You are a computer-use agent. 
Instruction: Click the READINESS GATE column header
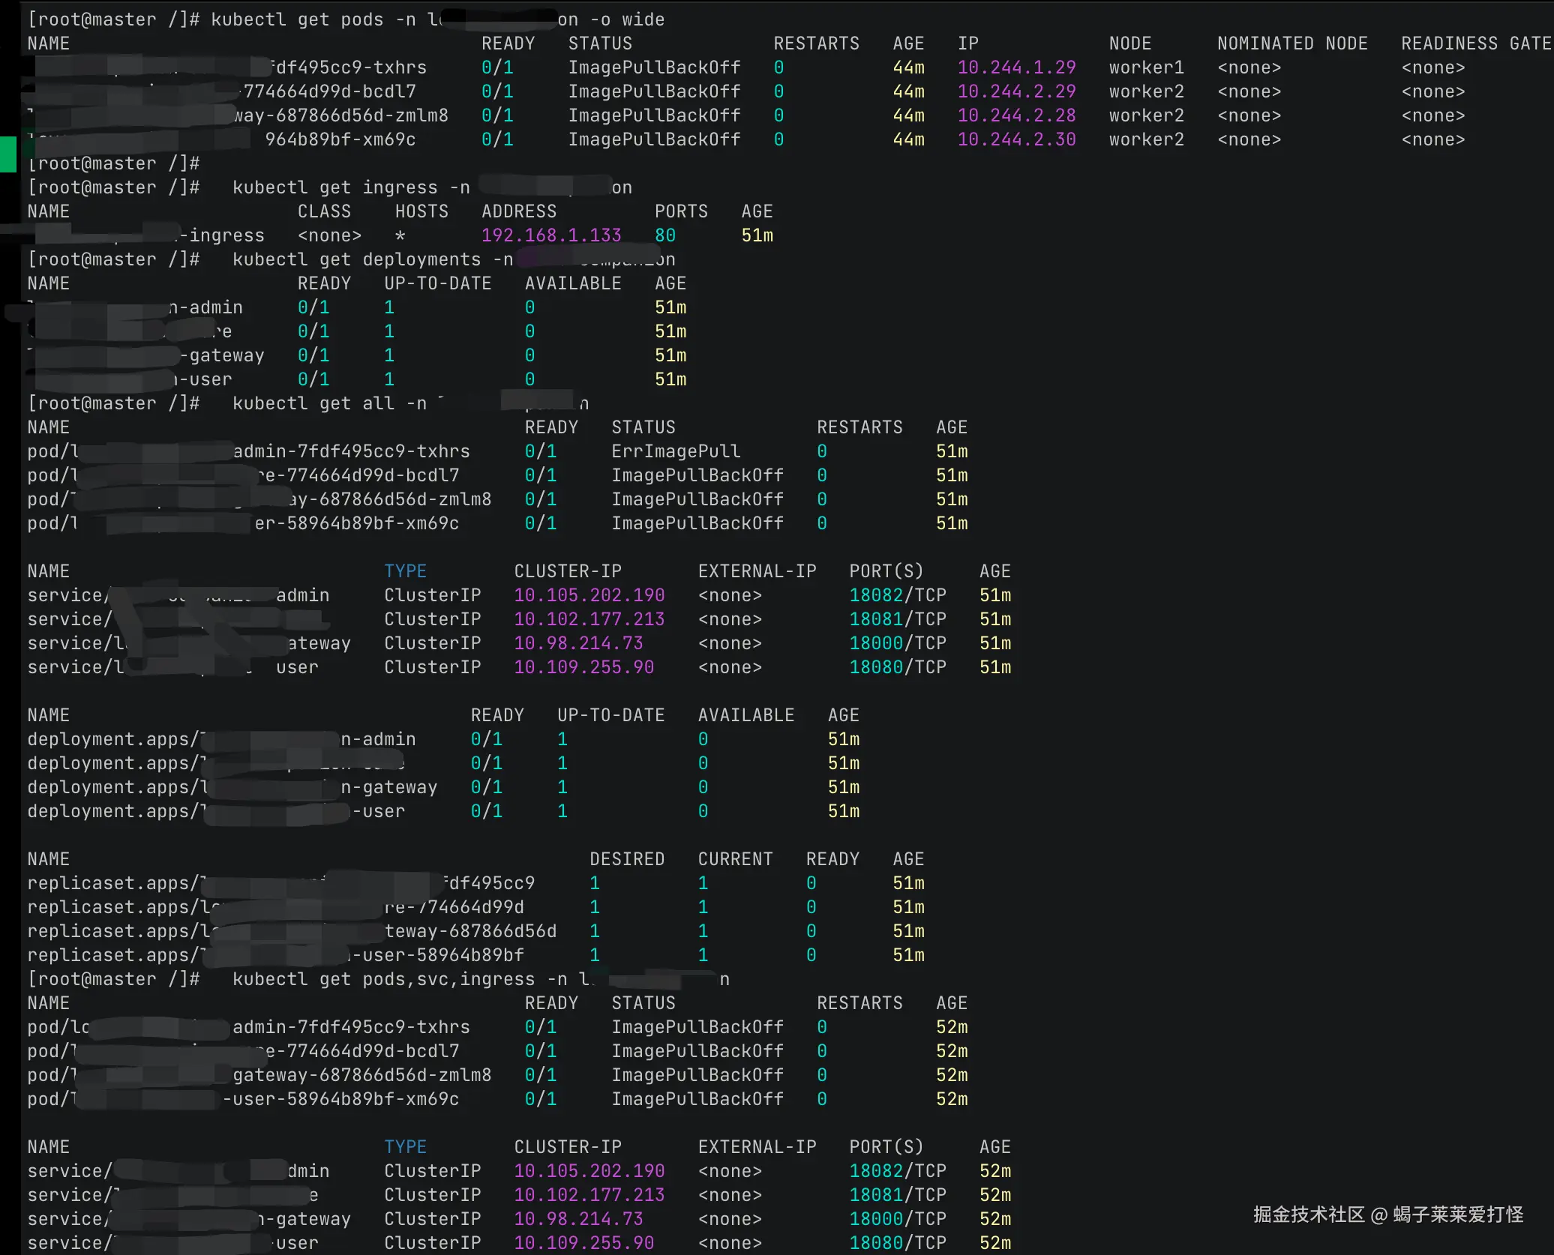[1474, 43]
